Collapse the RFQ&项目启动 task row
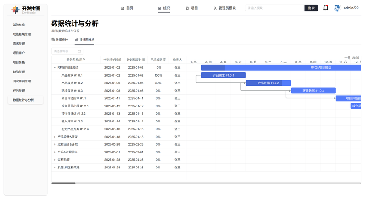The width and height of the screenshot is (365, 199). pyautogui.click(x=55, y=67)
